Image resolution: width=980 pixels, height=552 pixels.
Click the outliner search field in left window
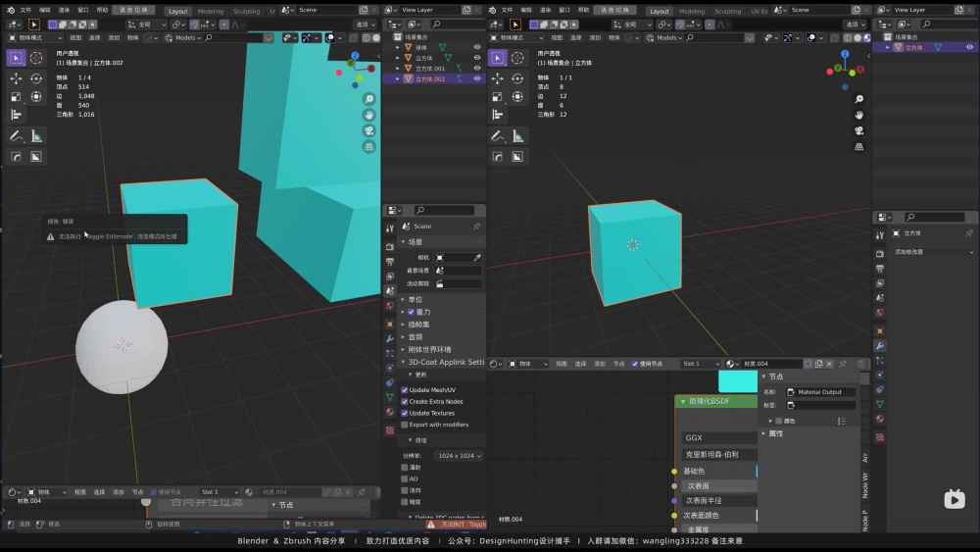(457, 24)
